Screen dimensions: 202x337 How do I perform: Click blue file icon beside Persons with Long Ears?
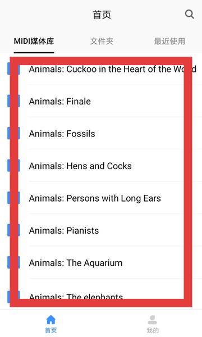tap(13, 198)
